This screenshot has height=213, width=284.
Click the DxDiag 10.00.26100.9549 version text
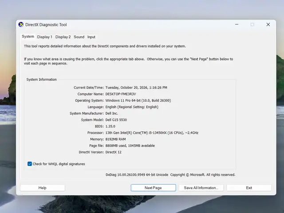pyautogui.click(x=137, y=175)
